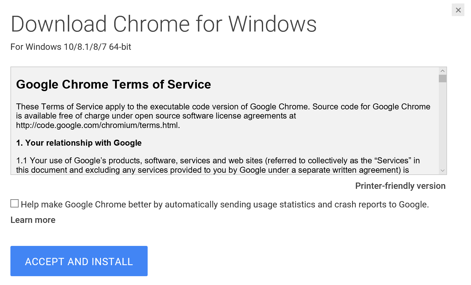
Task: Click the 'Download Chrome for Windows' title
Action: pyautogui.click(x=163, y=24)
